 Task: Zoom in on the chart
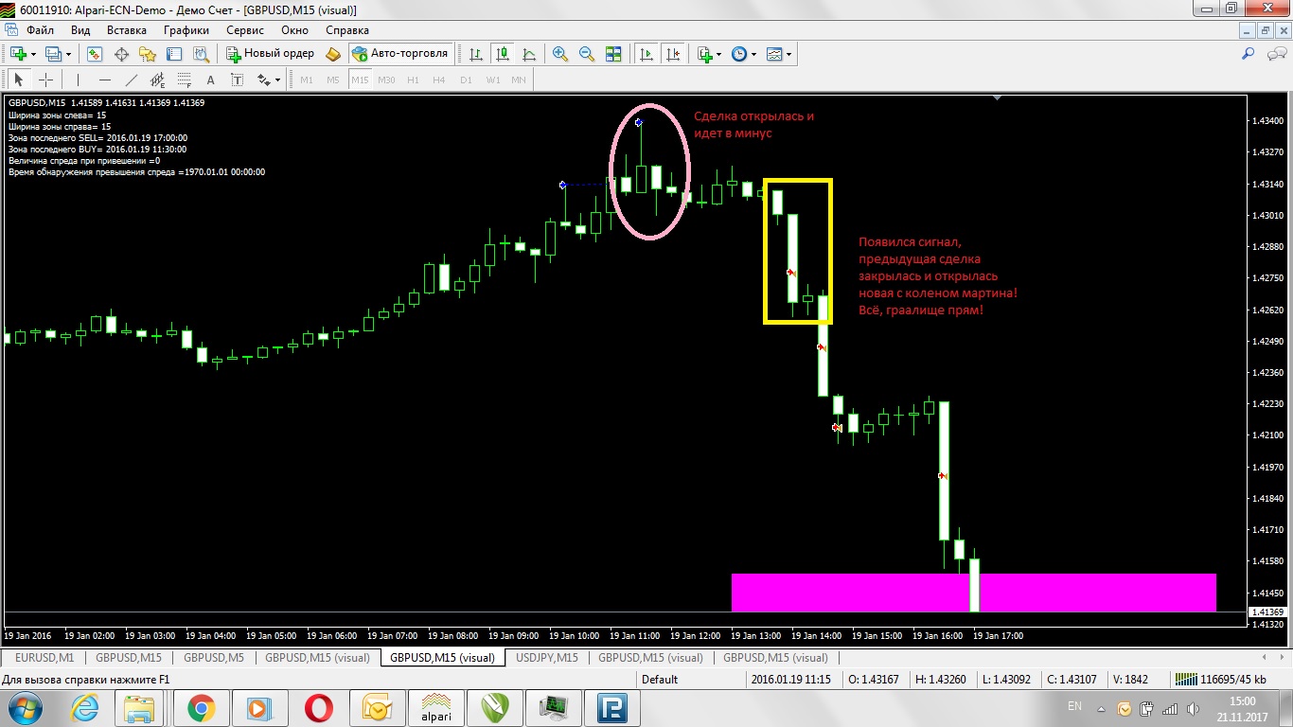(560, 54)
